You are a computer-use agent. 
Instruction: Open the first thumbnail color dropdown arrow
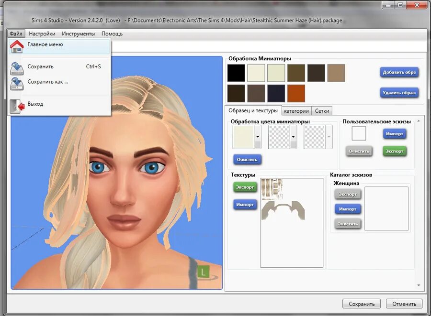pyautogui.click(x=258, y=136)
